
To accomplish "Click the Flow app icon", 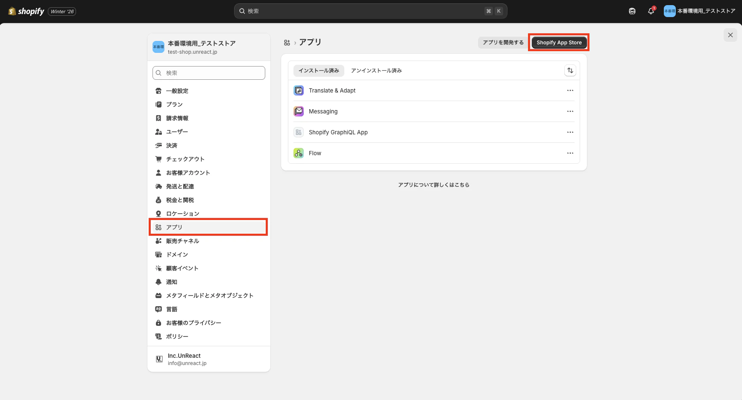I will [x=298, y=153].
